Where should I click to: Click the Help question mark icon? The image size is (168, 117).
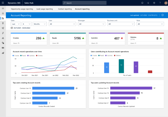(160, 3)
